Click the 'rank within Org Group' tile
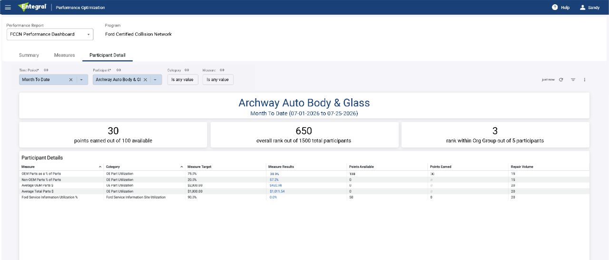The height and width of the screenshot is (260, 609). click(x=495, y=135)
